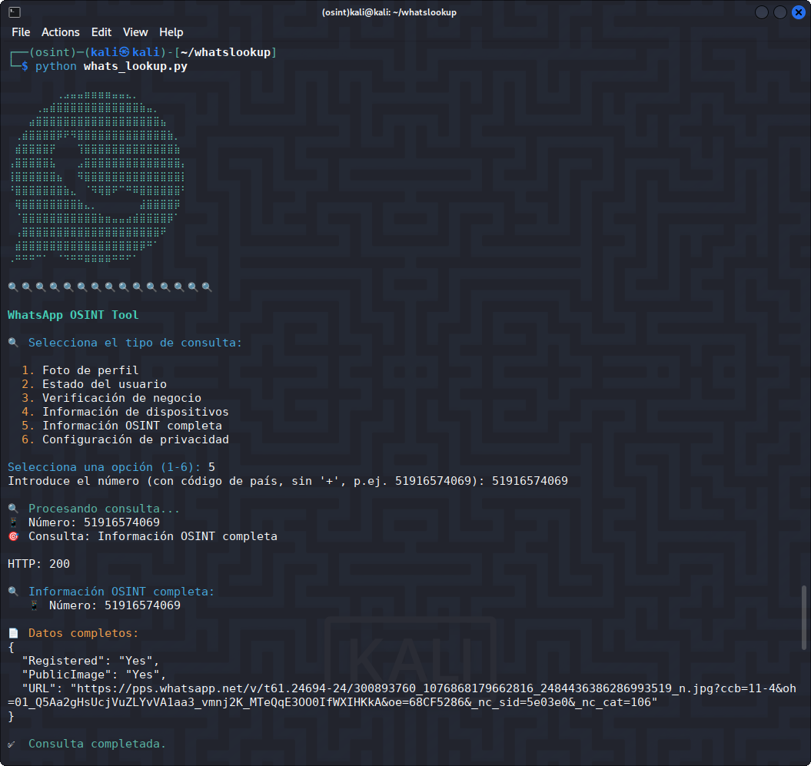Close the terminal window

tap(799, 12)
